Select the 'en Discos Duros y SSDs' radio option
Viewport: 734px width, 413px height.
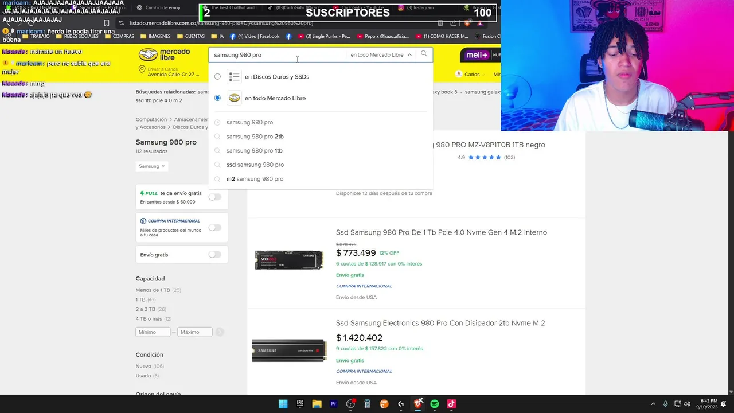point(217,77)
